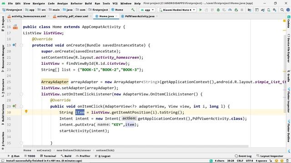
Task: Open the VCS menu
Action: (115, 3)
